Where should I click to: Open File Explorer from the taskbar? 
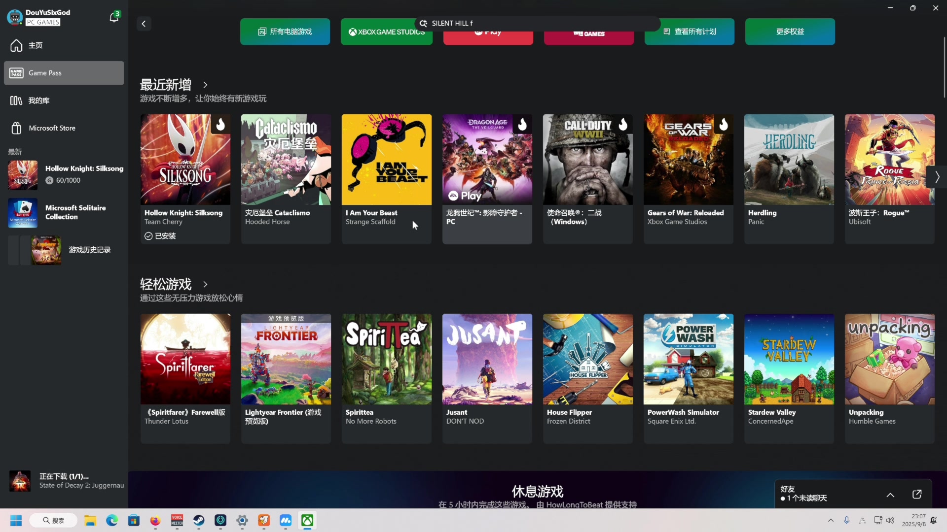coord(90,520)
